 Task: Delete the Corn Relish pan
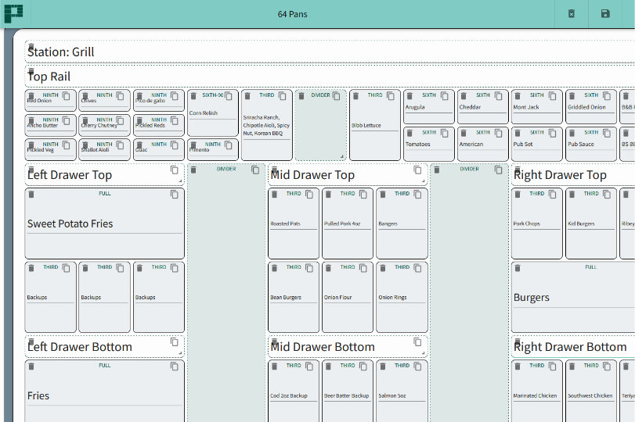coord(193,96)
